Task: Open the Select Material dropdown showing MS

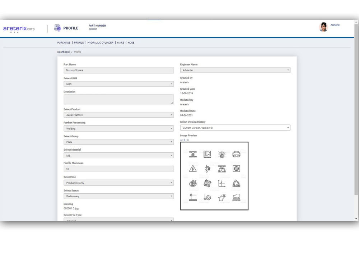Action: coord(118,156)
